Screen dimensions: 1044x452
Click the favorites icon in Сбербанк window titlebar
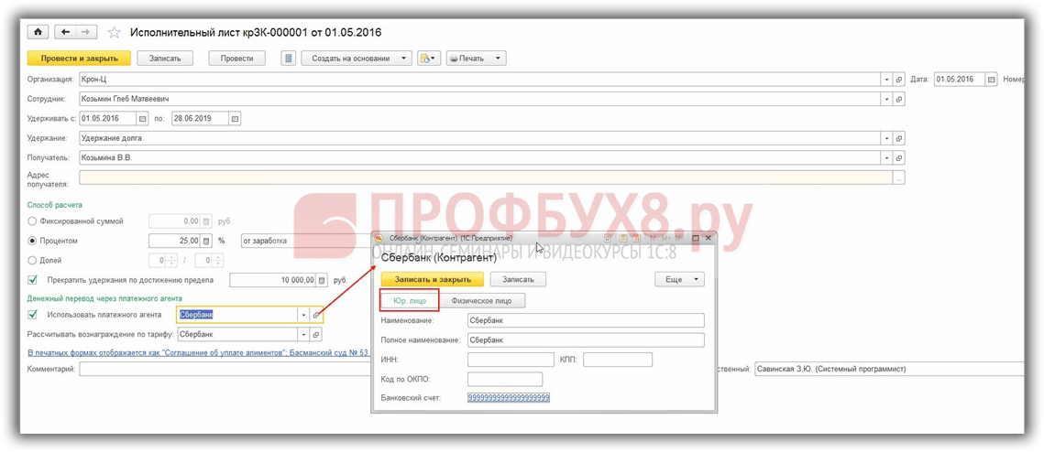[x=607, y=238]
